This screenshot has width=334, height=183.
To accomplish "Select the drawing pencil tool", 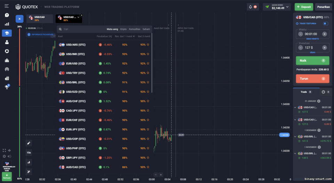I will 29,143.
